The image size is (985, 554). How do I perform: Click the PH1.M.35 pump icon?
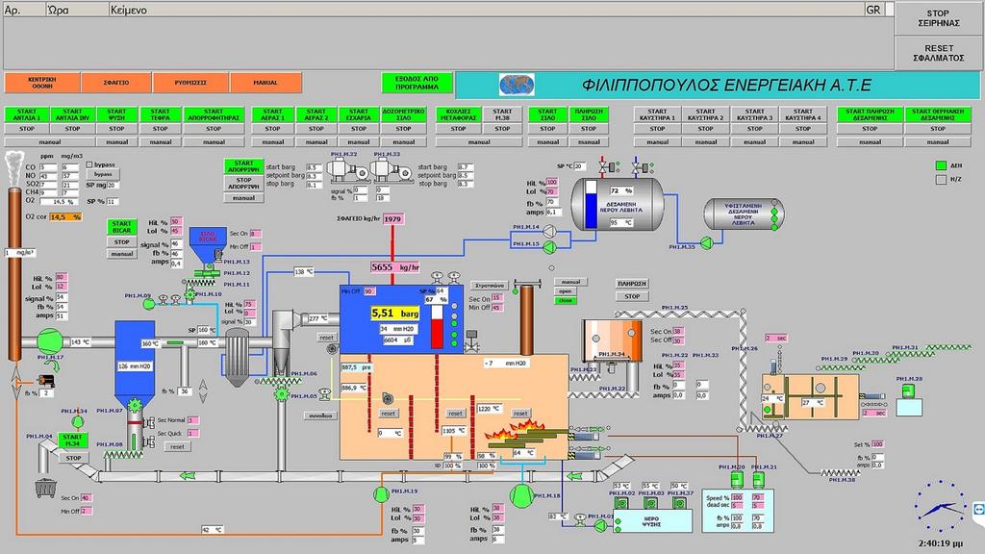[707, 242]
